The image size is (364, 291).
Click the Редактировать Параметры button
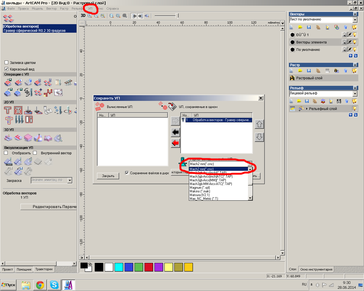tap(49, 207)
